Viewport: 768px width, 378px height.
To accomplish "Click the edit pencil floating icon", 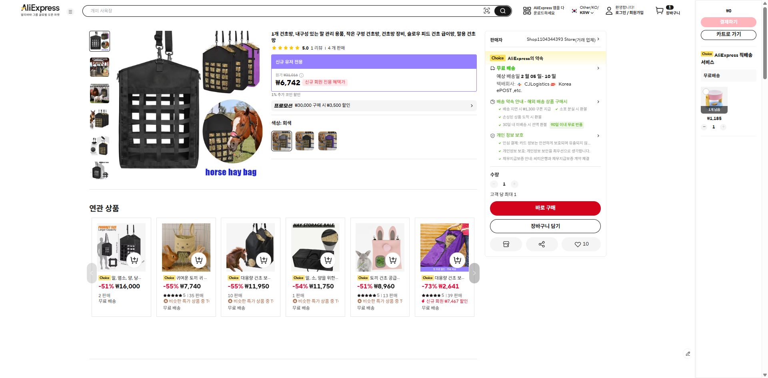I will tap(688, 354).
